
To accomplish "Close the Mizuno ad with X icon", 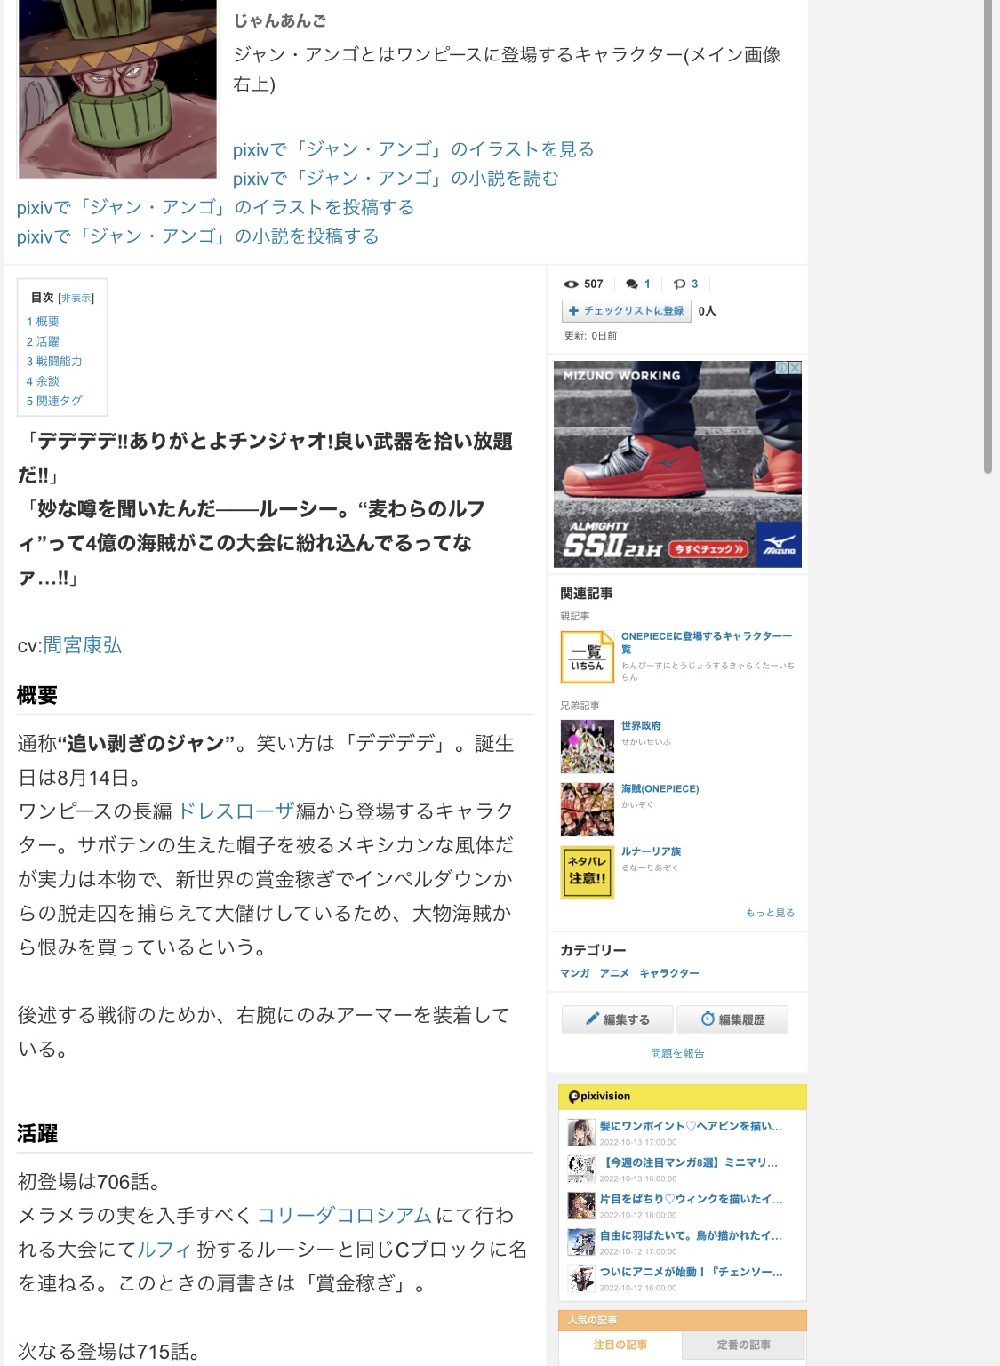I will click(796, 367).
